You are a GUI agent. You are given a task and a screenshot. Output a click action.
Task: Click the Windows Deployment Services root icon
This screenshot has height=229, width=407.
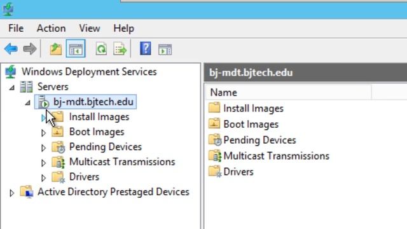pos(11,72)
